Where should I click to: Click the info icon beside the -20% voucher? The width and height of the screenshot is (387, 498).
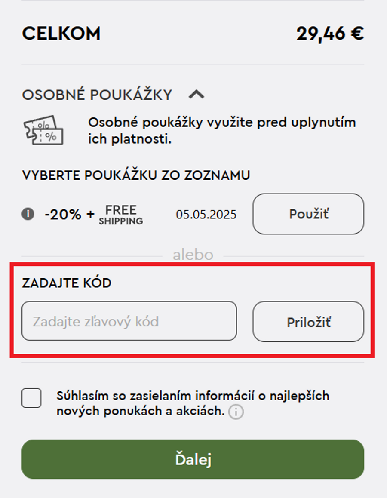tap(28, 214)
